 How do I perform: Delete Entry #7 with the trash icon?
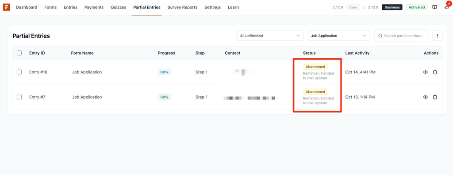point(435,97)
